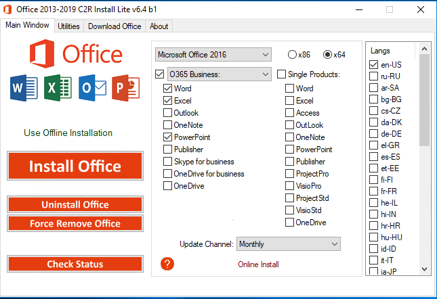437x299 pixels.
Task: Open the O365 Business suite dropdown
Action: [x=219, y=74]
